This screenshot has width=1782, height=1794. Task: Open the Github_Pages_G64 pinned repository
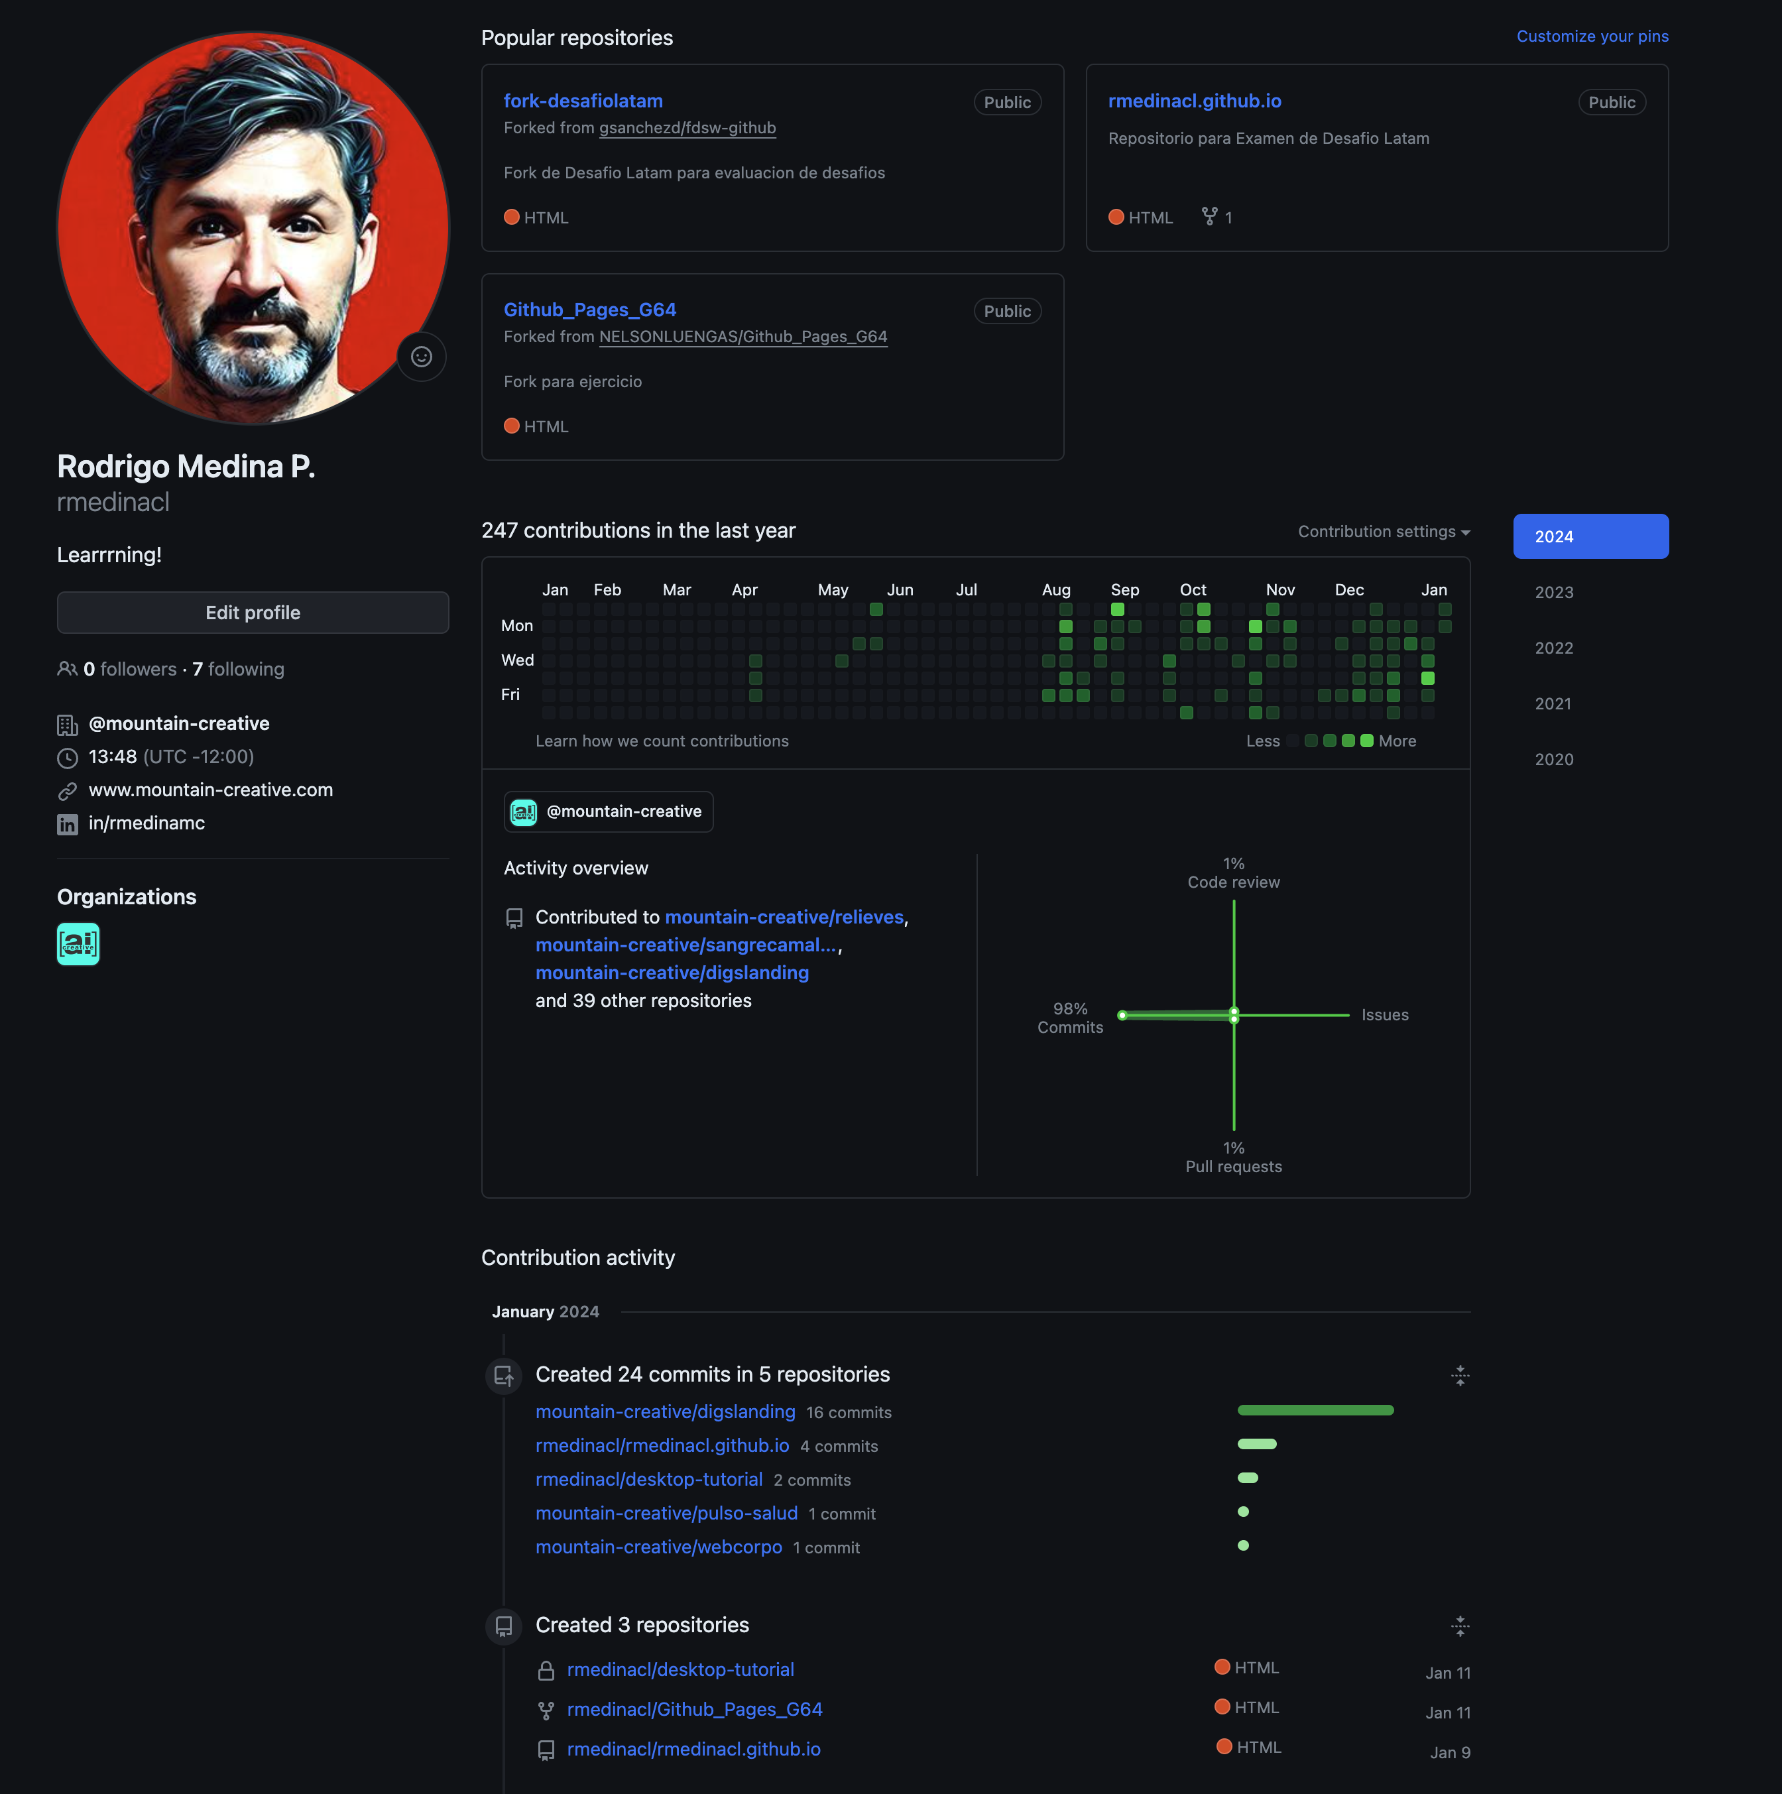589,309
